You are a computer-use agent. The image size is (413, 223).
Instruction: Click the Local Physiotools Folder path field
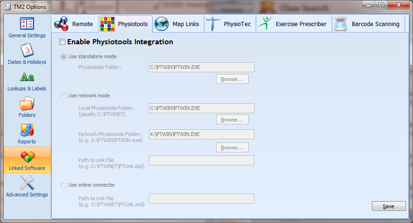(202, 108)
